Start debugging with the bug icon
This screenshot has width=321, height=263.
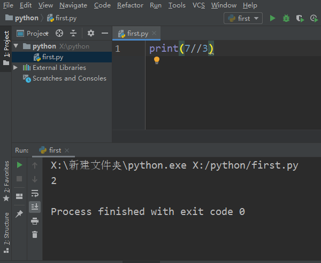click(286, 18)
